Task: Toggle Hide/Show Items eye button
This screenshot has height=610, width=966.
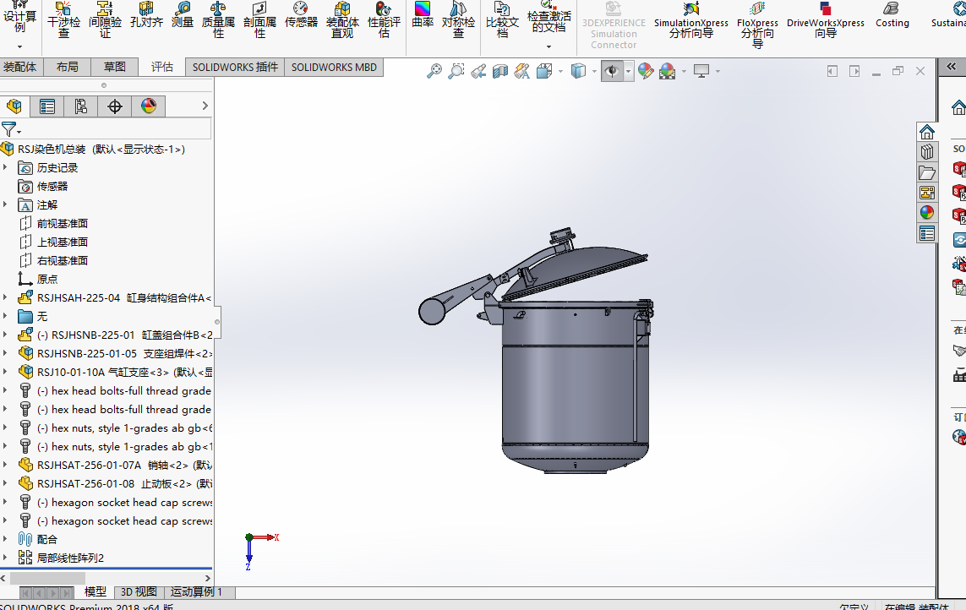Action: pyautogui.click(x=612, y=72)
